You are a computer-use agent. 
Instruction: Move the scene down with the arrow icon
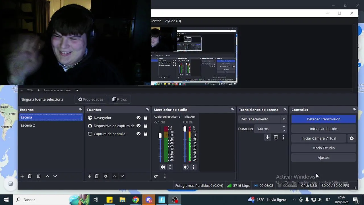coord(55,176)
